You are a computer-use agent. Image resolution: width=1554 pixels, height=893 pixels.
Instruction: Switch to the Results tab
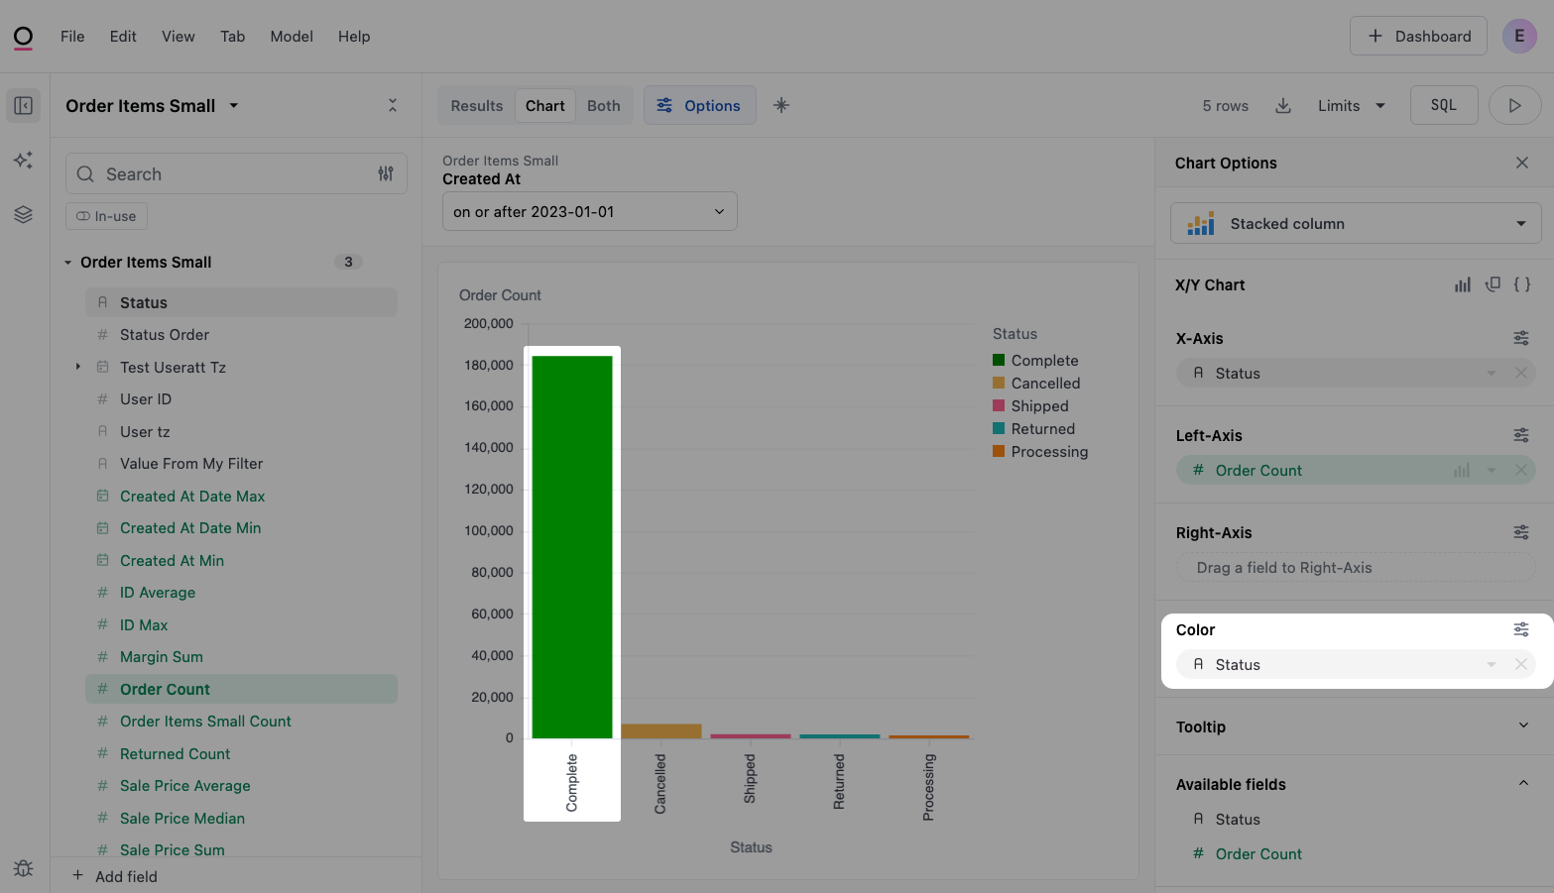pos(476,106)
